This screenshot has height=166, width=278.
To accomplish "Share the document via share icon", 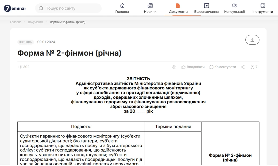I will [x=243, y=67].
